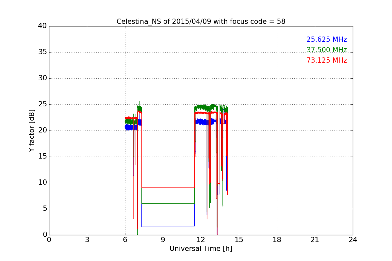
Task: Click the Universal Time [h] axis label
Action: [x=201, y=249]
